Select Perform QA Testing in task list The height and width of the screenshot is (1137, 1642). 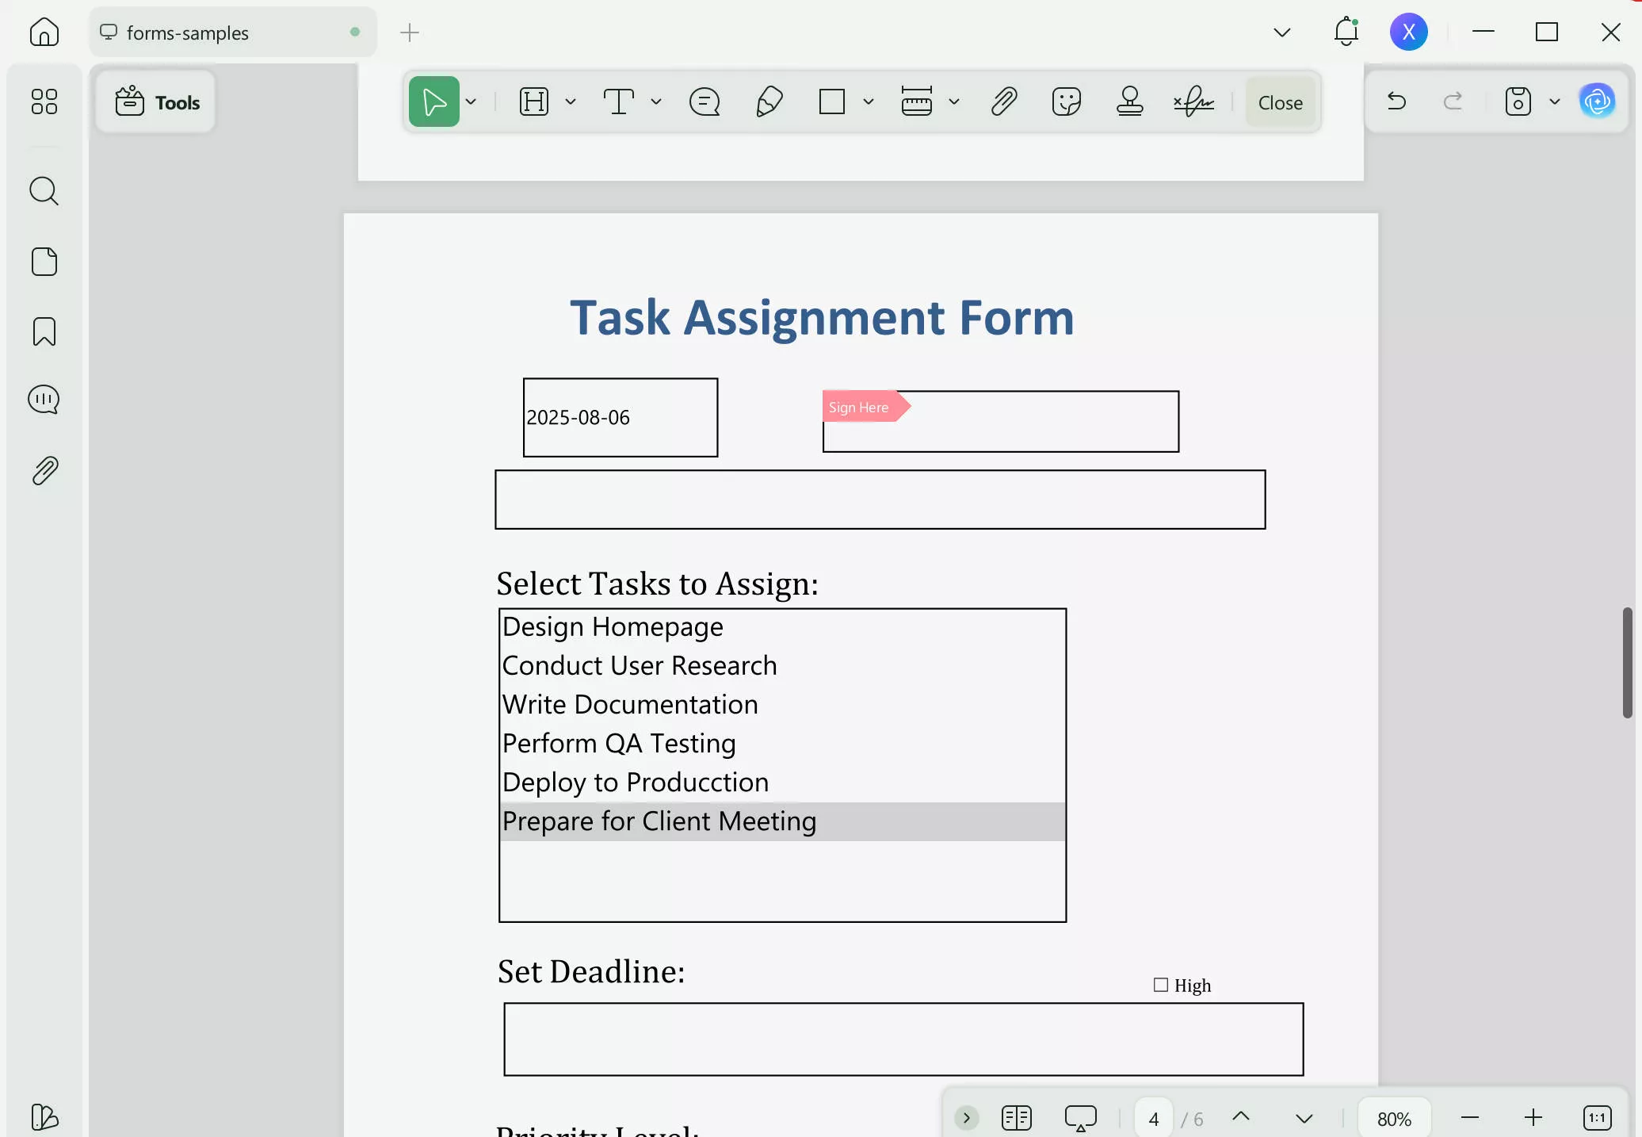(x=620, y=743)
